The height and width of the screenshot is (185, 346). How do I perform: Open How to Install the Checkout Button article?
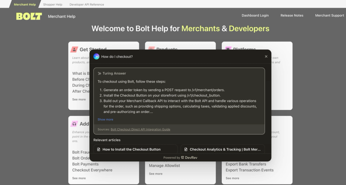pyautogui.click(x=131, y=149)
